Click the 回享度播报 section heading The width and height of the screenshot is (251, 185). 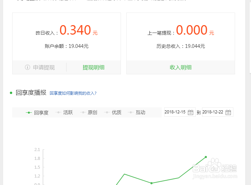click(x=31, y=93)
